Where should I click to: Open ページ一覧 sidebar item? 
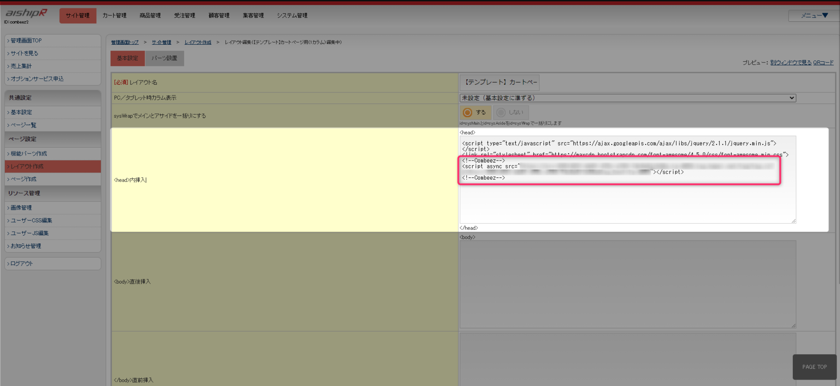(x=53, y=125)
